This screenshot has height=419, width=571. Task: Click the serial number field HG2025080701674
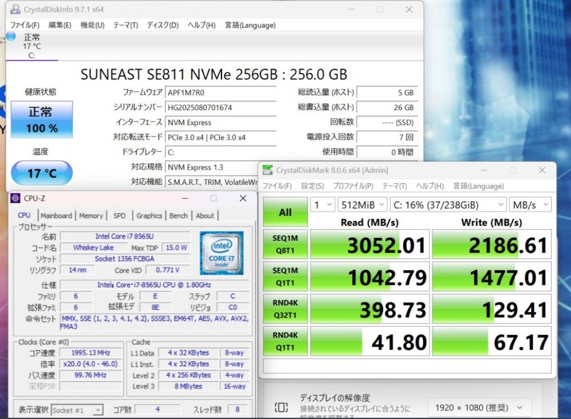point(220,107)
